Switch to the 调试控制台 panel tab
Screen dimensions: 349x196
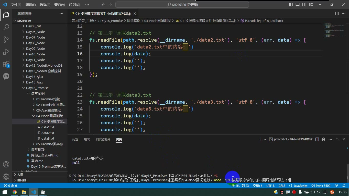pos(103,139)
